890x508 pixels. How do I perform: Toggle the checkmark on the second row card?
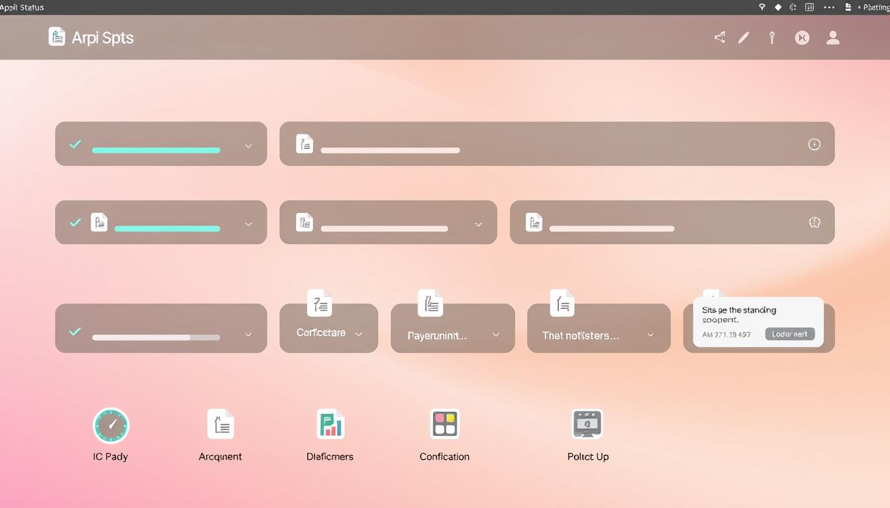pos(75,223)
